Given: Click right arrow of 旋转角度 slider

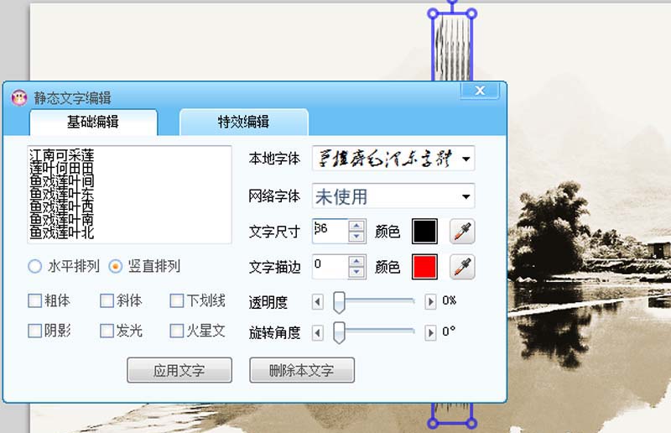Looking at the screenshot, I should tap(430, 333).
